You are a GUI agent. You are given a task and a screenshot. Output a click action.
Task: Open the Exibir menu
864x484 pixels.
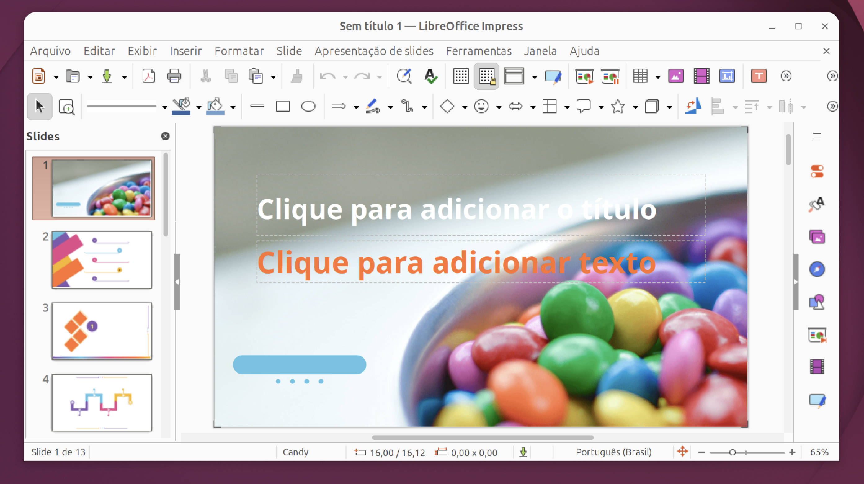[x=142, y=51]
